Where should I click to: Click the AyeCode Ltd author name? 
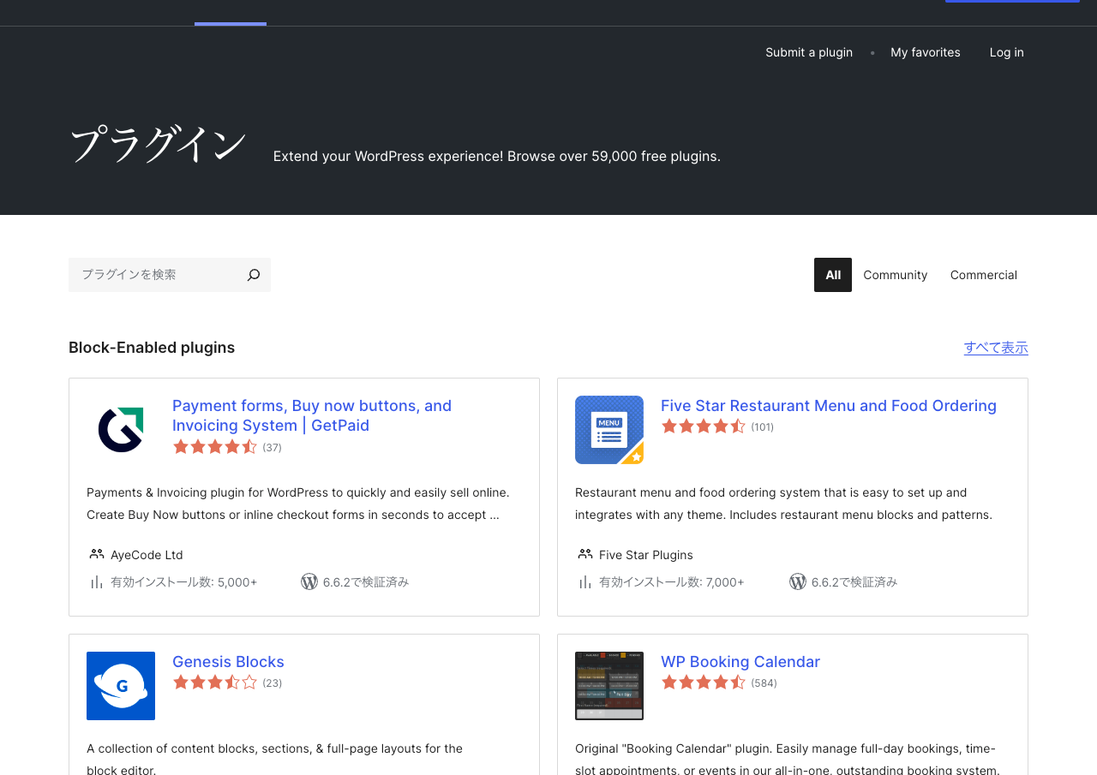(147, 555)
